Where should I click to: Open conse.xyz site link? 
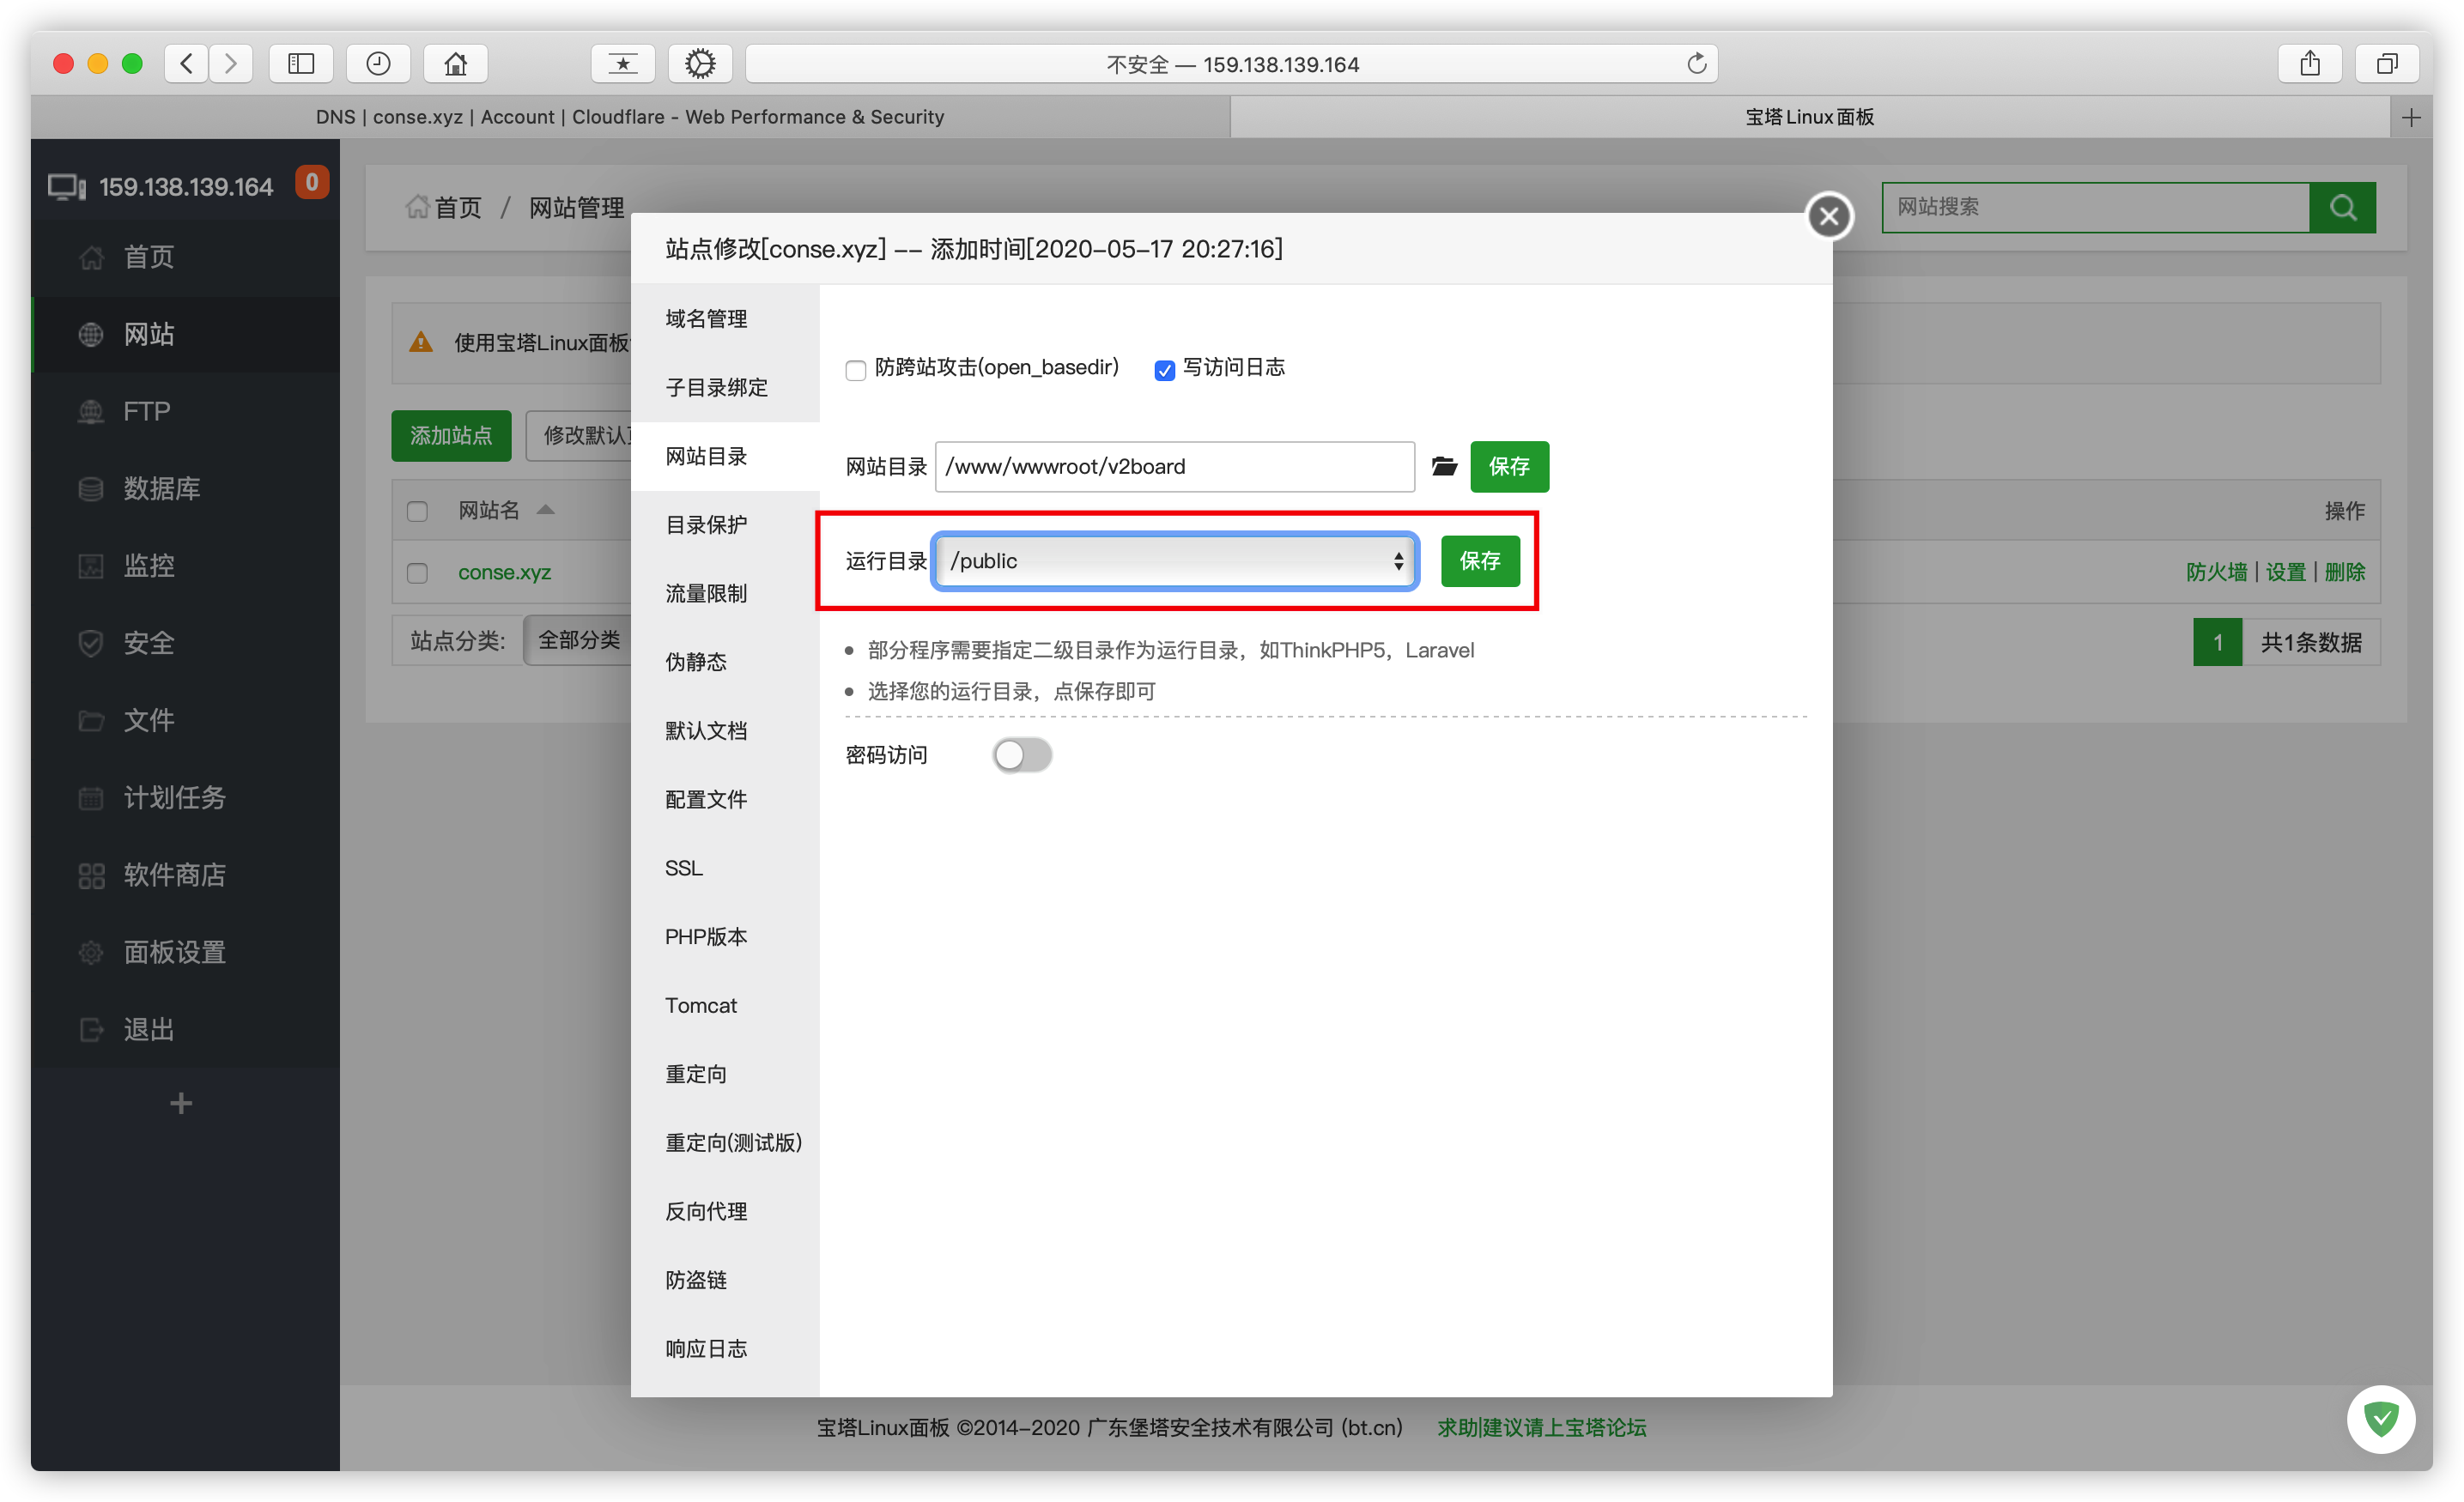[504, 573]
